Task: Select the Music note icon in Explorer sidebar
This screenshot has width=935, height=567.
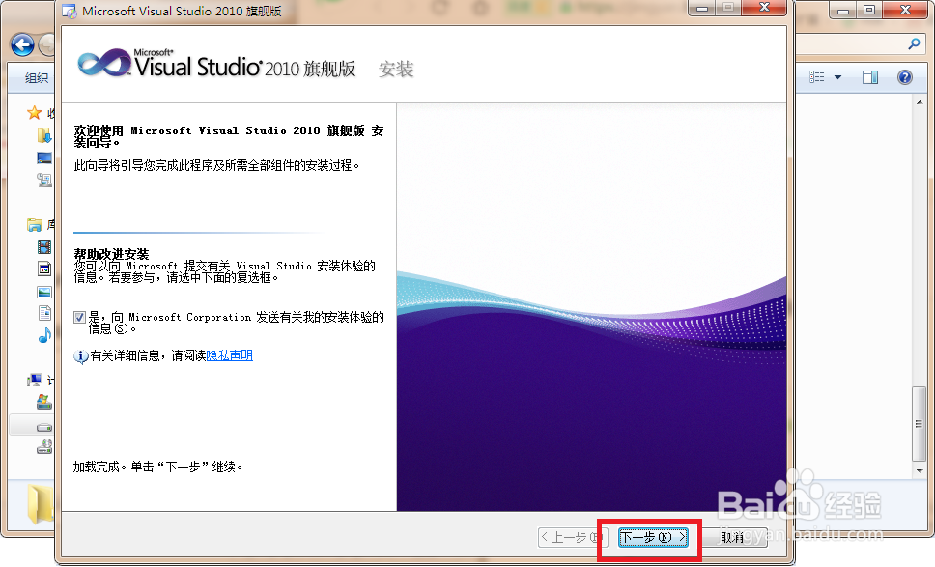Action: [x=44, y=336]
